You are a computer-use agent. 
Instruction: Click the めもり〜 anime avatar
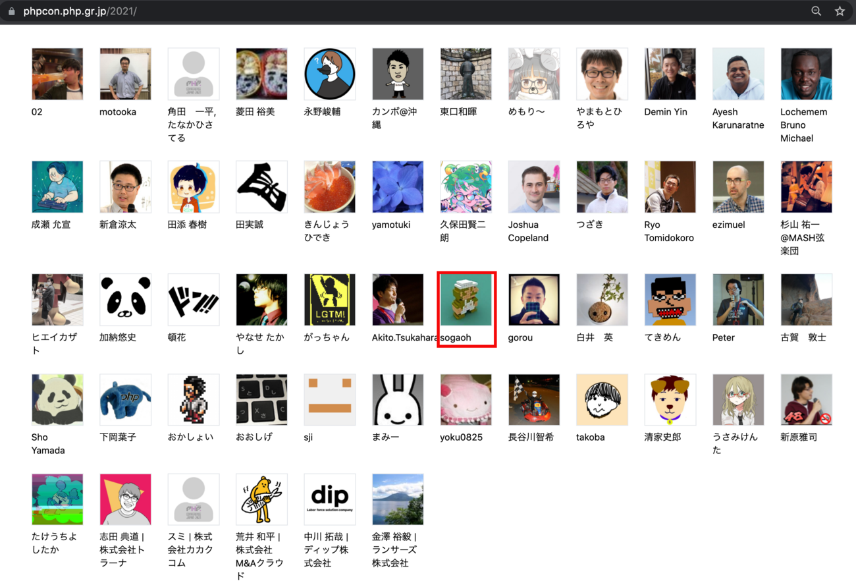coord(534,74)
